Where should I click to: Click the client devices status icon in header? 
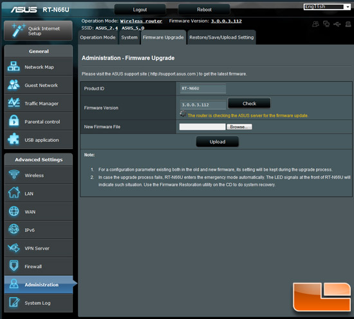point(326,24)
